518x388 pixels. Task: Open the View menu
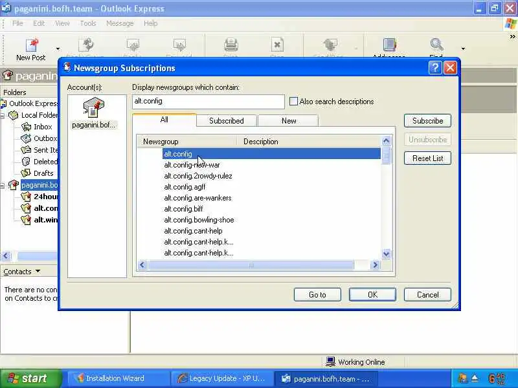62,23
